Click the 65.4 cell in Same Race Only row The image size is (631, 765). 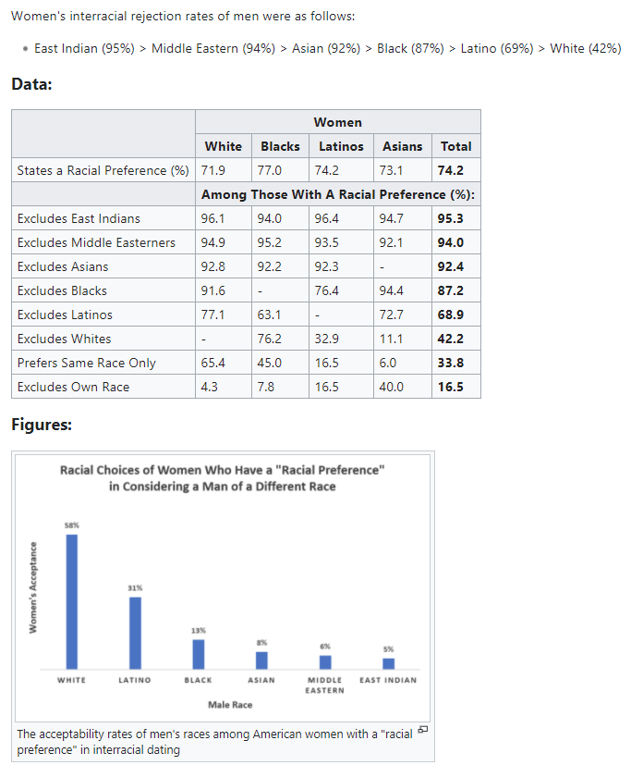224,363
